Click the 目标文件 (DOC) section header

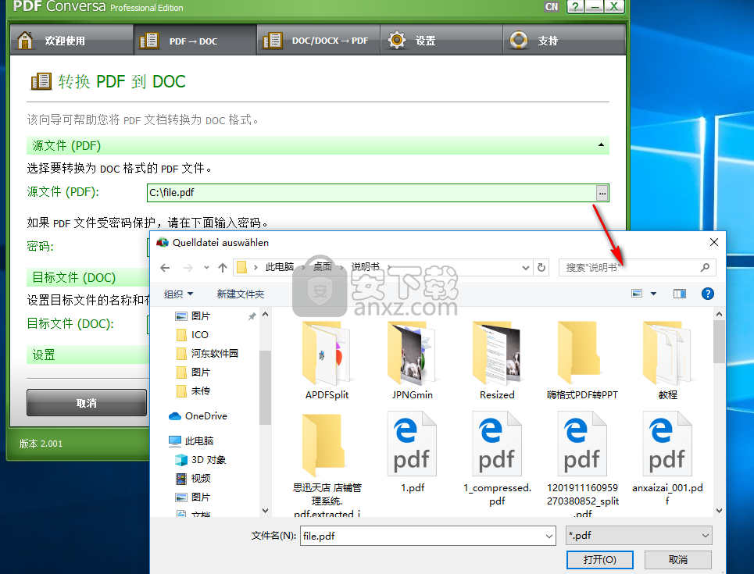(x=88, y=277)
